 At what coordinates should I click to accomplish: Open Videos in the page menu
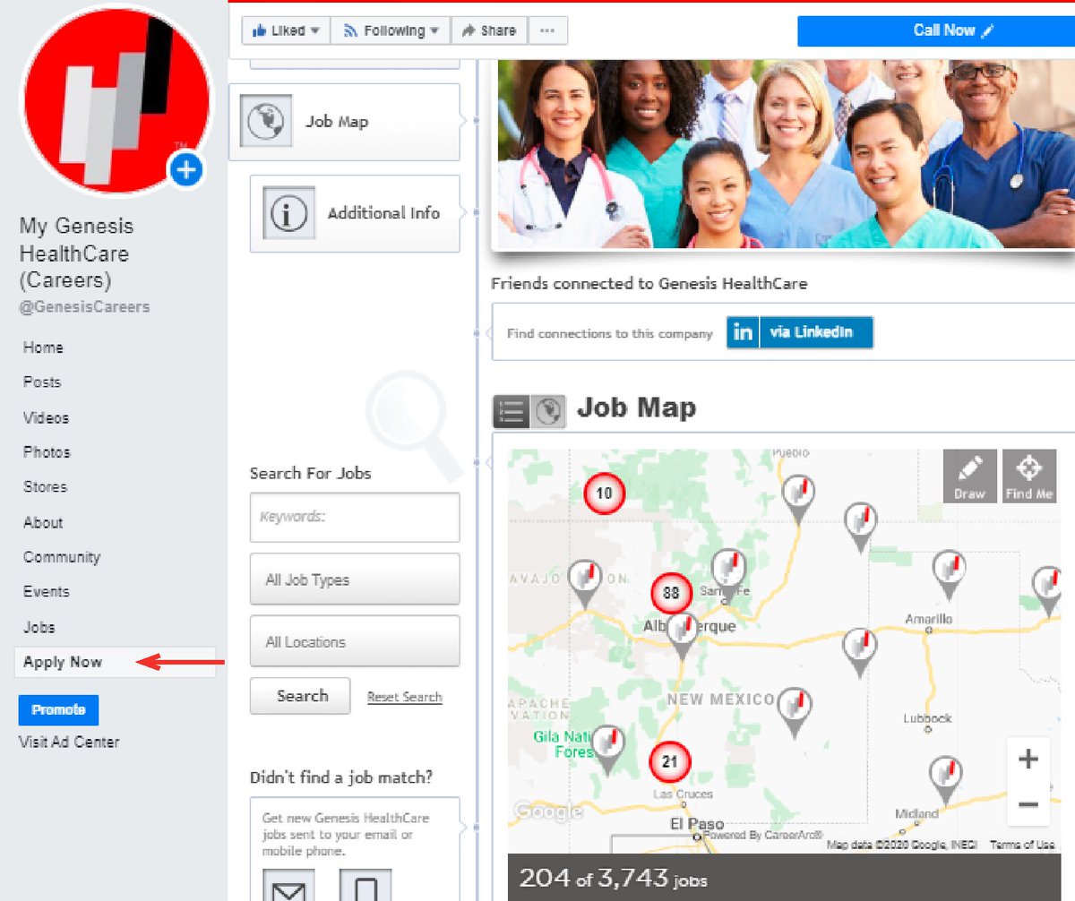46,418
